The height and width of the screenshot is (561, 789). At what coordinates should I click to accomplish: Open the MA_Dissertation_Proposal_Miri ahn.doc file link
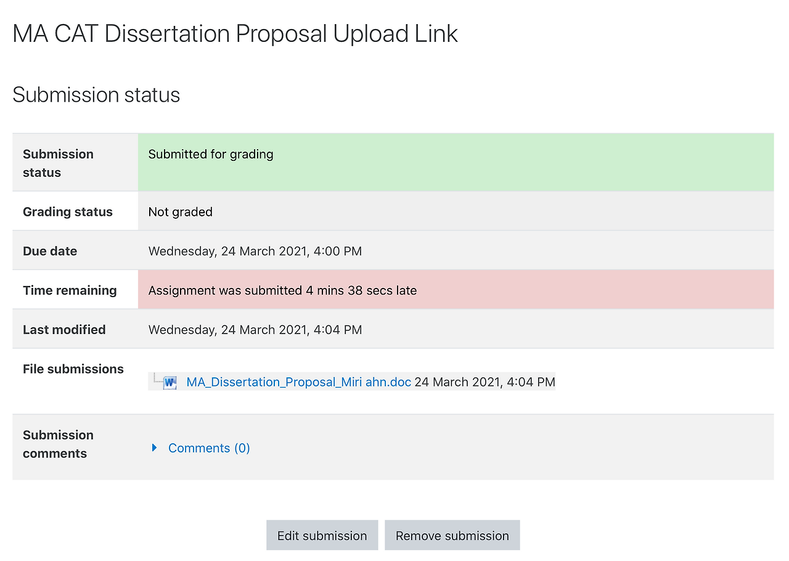(x=298, y=382)
